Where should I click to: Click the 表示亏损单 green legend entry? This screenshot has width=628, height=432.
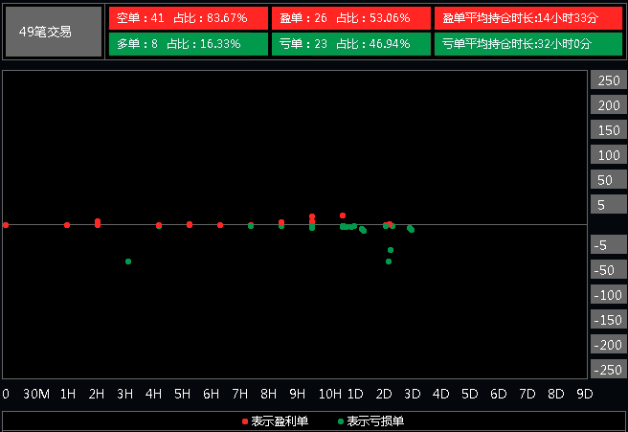point(370,421)
